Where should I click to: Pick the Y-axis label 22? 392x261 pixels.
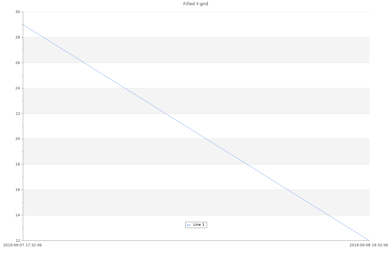tap(18, 114)
